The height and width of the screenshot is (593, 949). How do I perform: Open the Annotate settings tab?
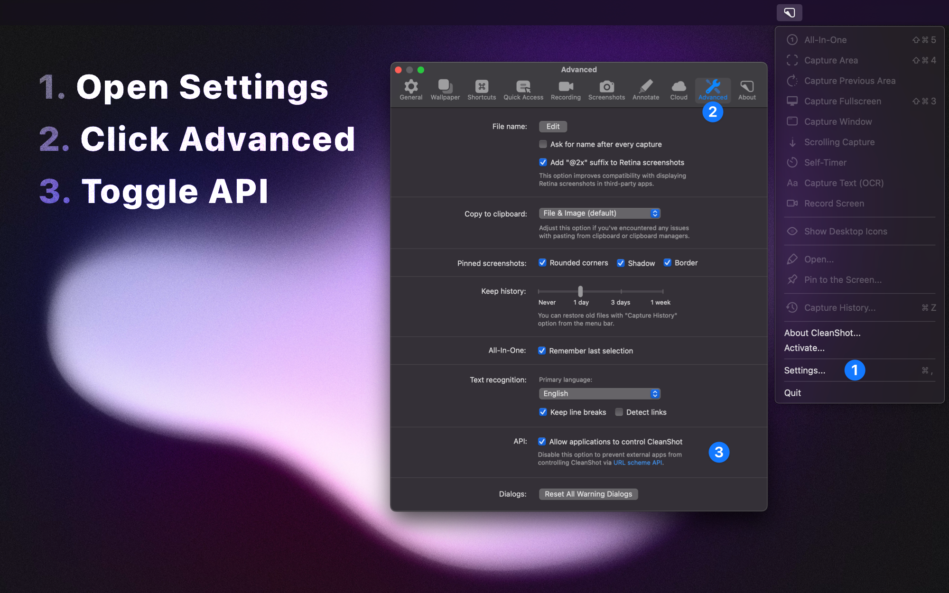646,90
